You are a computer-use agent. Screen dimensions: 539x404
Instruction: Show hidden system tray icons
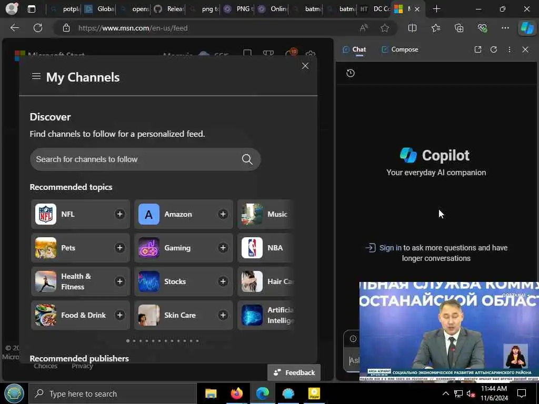click(445, 393)
